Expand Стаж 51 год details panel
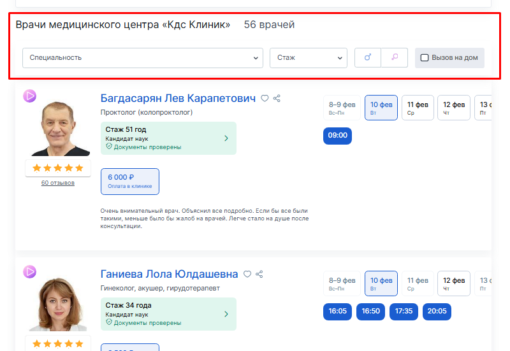This screenshot has width=510, height=351. tap(168, 138)
